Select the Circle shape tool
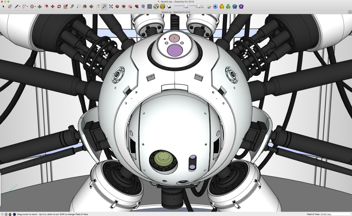The height and width of the screenshot is (216, 352). click(x=32, y=7)
